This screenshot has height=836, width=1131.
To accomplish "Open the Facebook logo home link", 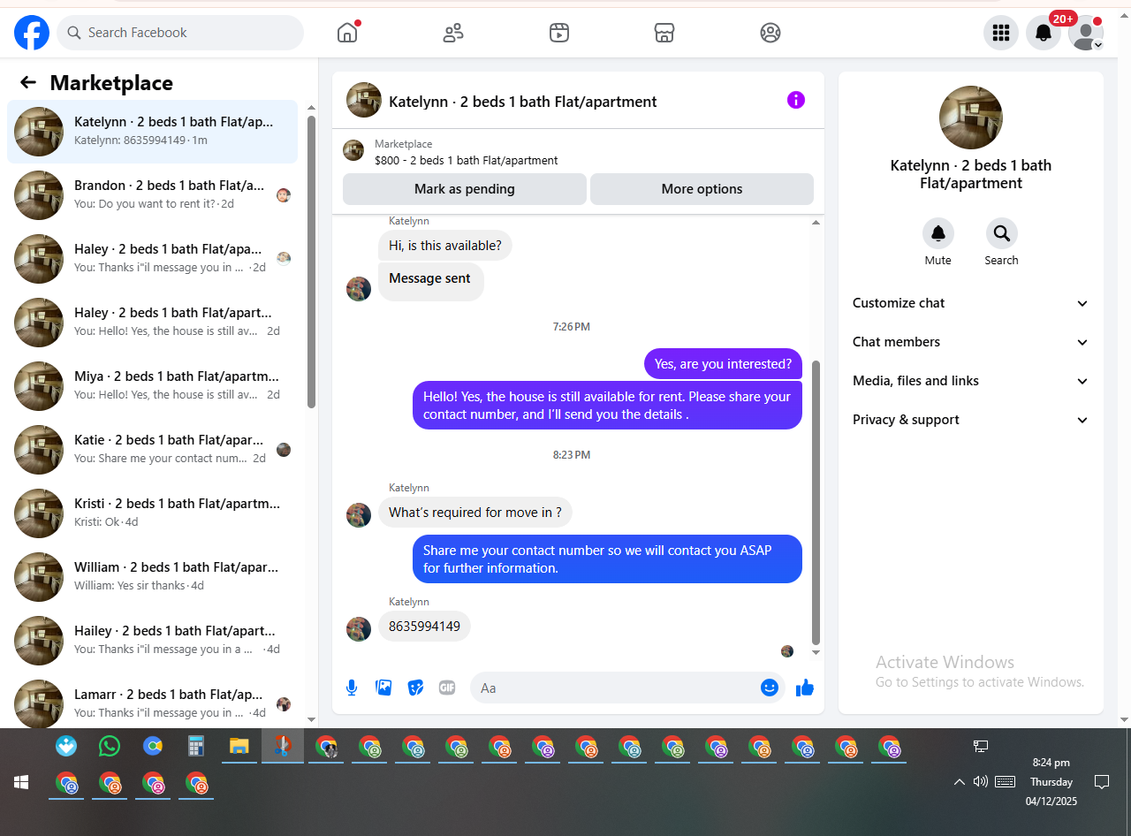I will tap(32, 33).
